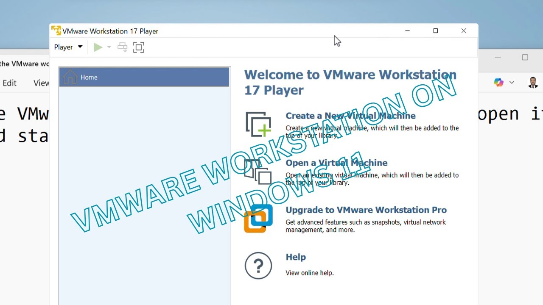Minimize the VMware Workstation Player window
Viewport: 543px width, 305px height.
(x=407, y=30)
